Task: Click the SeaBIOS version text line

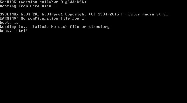Action: tap(43, 2)
